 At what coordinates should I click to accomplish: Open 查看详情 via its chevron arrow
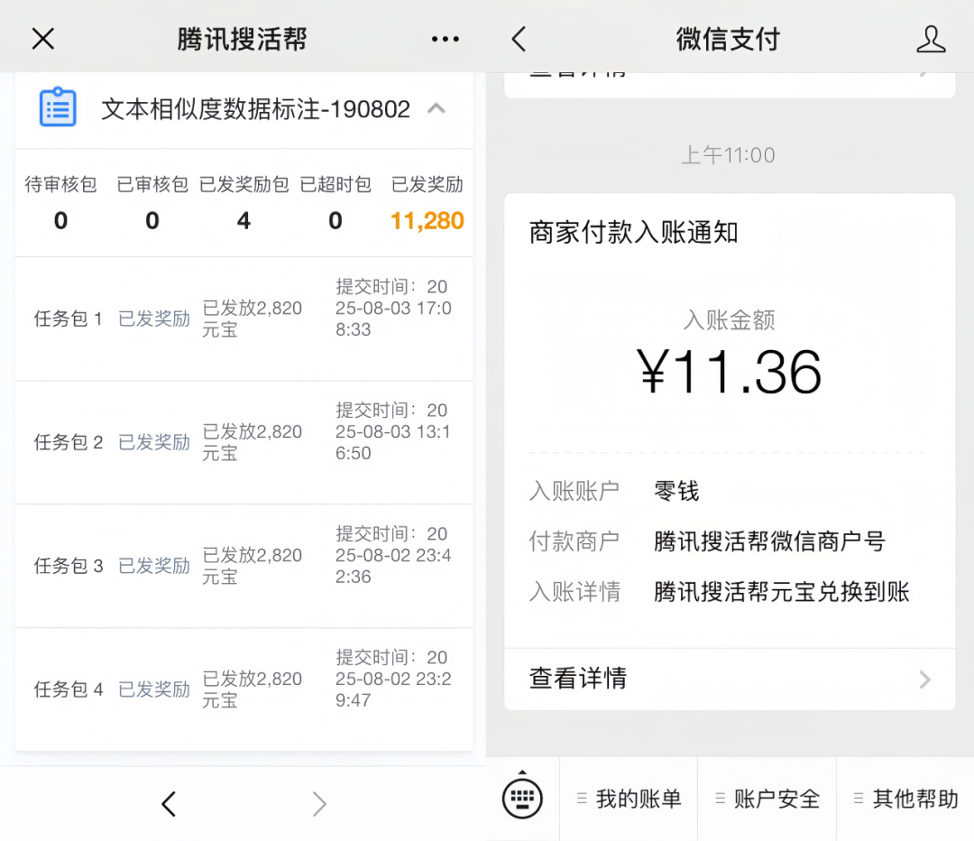click(x=923, y=679)
